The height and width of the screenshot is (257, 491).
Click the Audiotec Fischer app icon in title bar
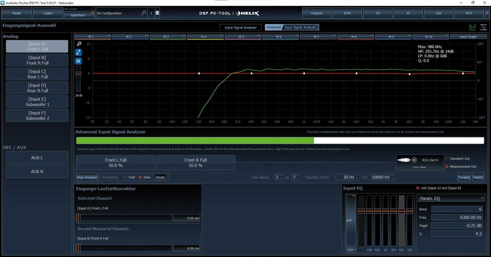[x=3, y=3]
